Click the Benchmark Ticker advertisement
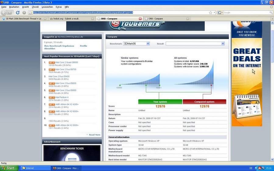The height and width of the screenshot is (171, 274). pos(72,153)
